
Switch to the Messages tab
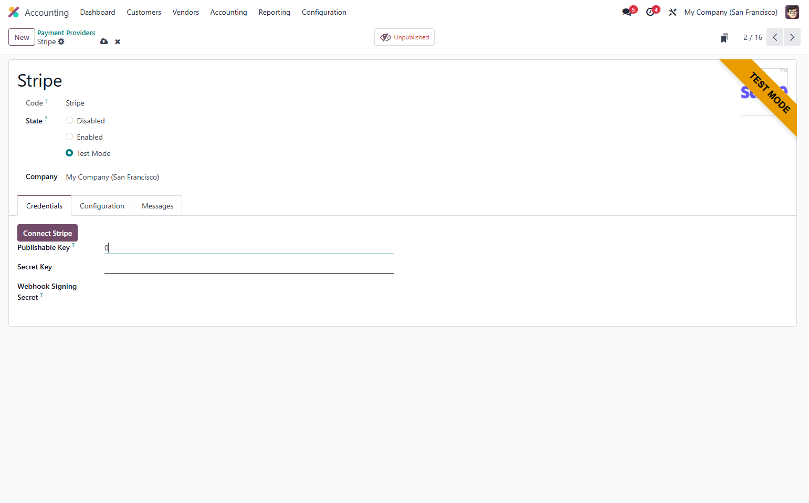[157, 206]
